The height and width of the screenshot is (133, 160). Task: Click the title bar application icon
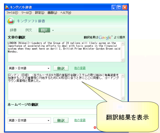pyautogui.click(x=7, y=7)
